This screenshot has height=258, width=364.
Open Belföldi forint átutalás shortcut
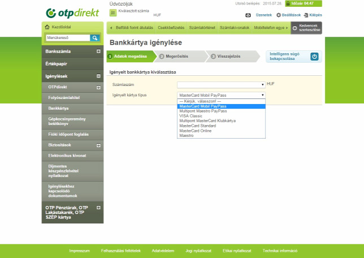point(135,28)
